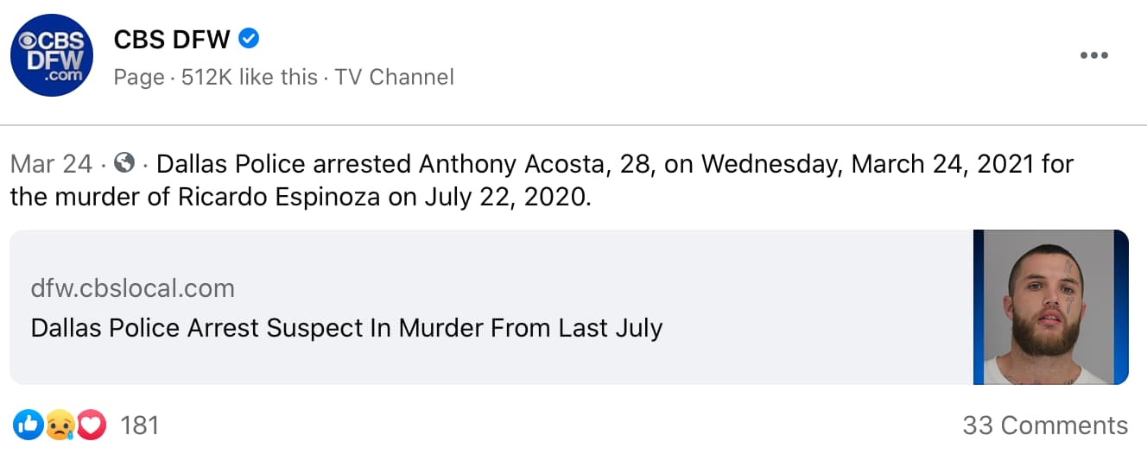Click the post text line about Ricardo Espinoza
1147x454 pixels.
[x=301, y=197]
